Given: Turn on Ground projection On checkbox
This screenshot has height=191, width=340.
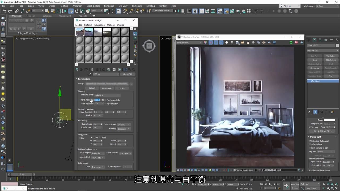Looking at the screenshot, I should tap(79, 112).
